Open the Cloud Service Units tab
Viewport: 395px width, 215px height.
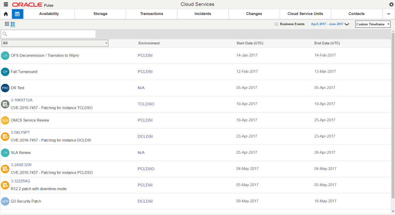(306, 14)
